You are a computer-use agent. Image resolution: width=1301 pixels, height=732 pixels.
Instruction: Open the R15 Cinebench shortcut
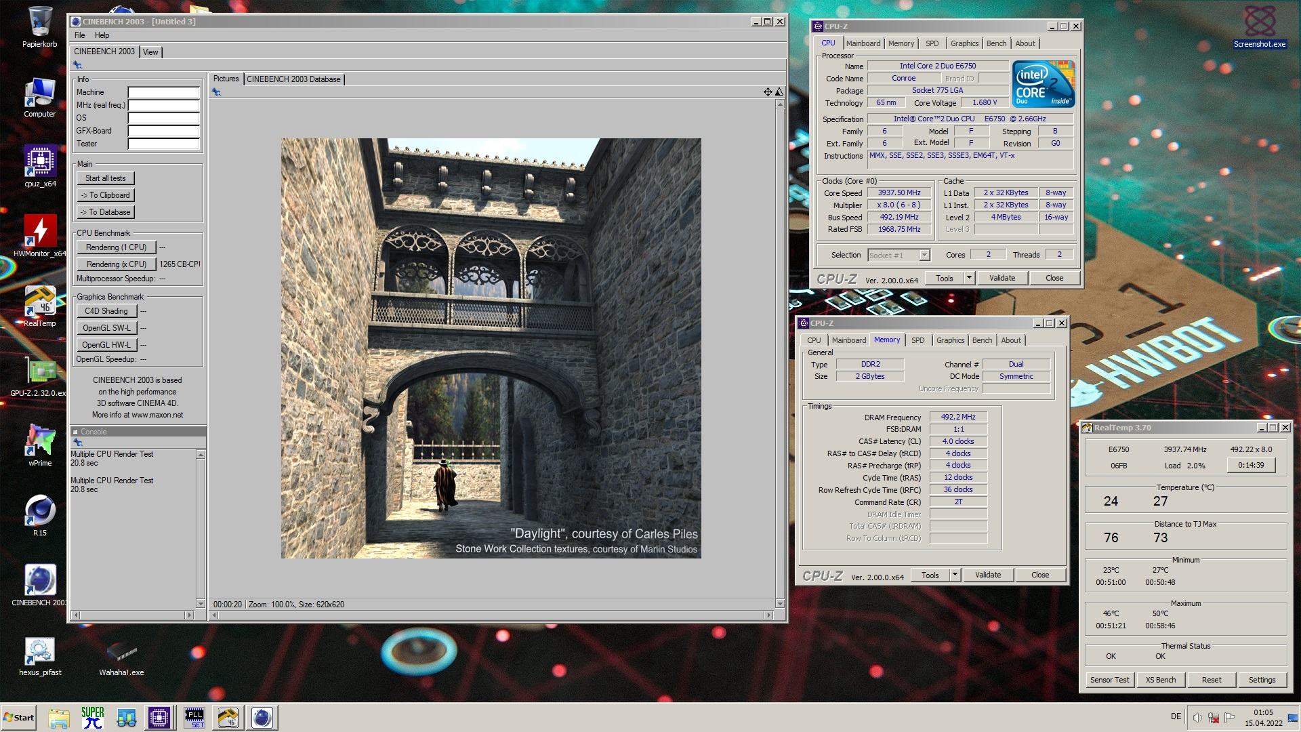[x=40, y=515]
